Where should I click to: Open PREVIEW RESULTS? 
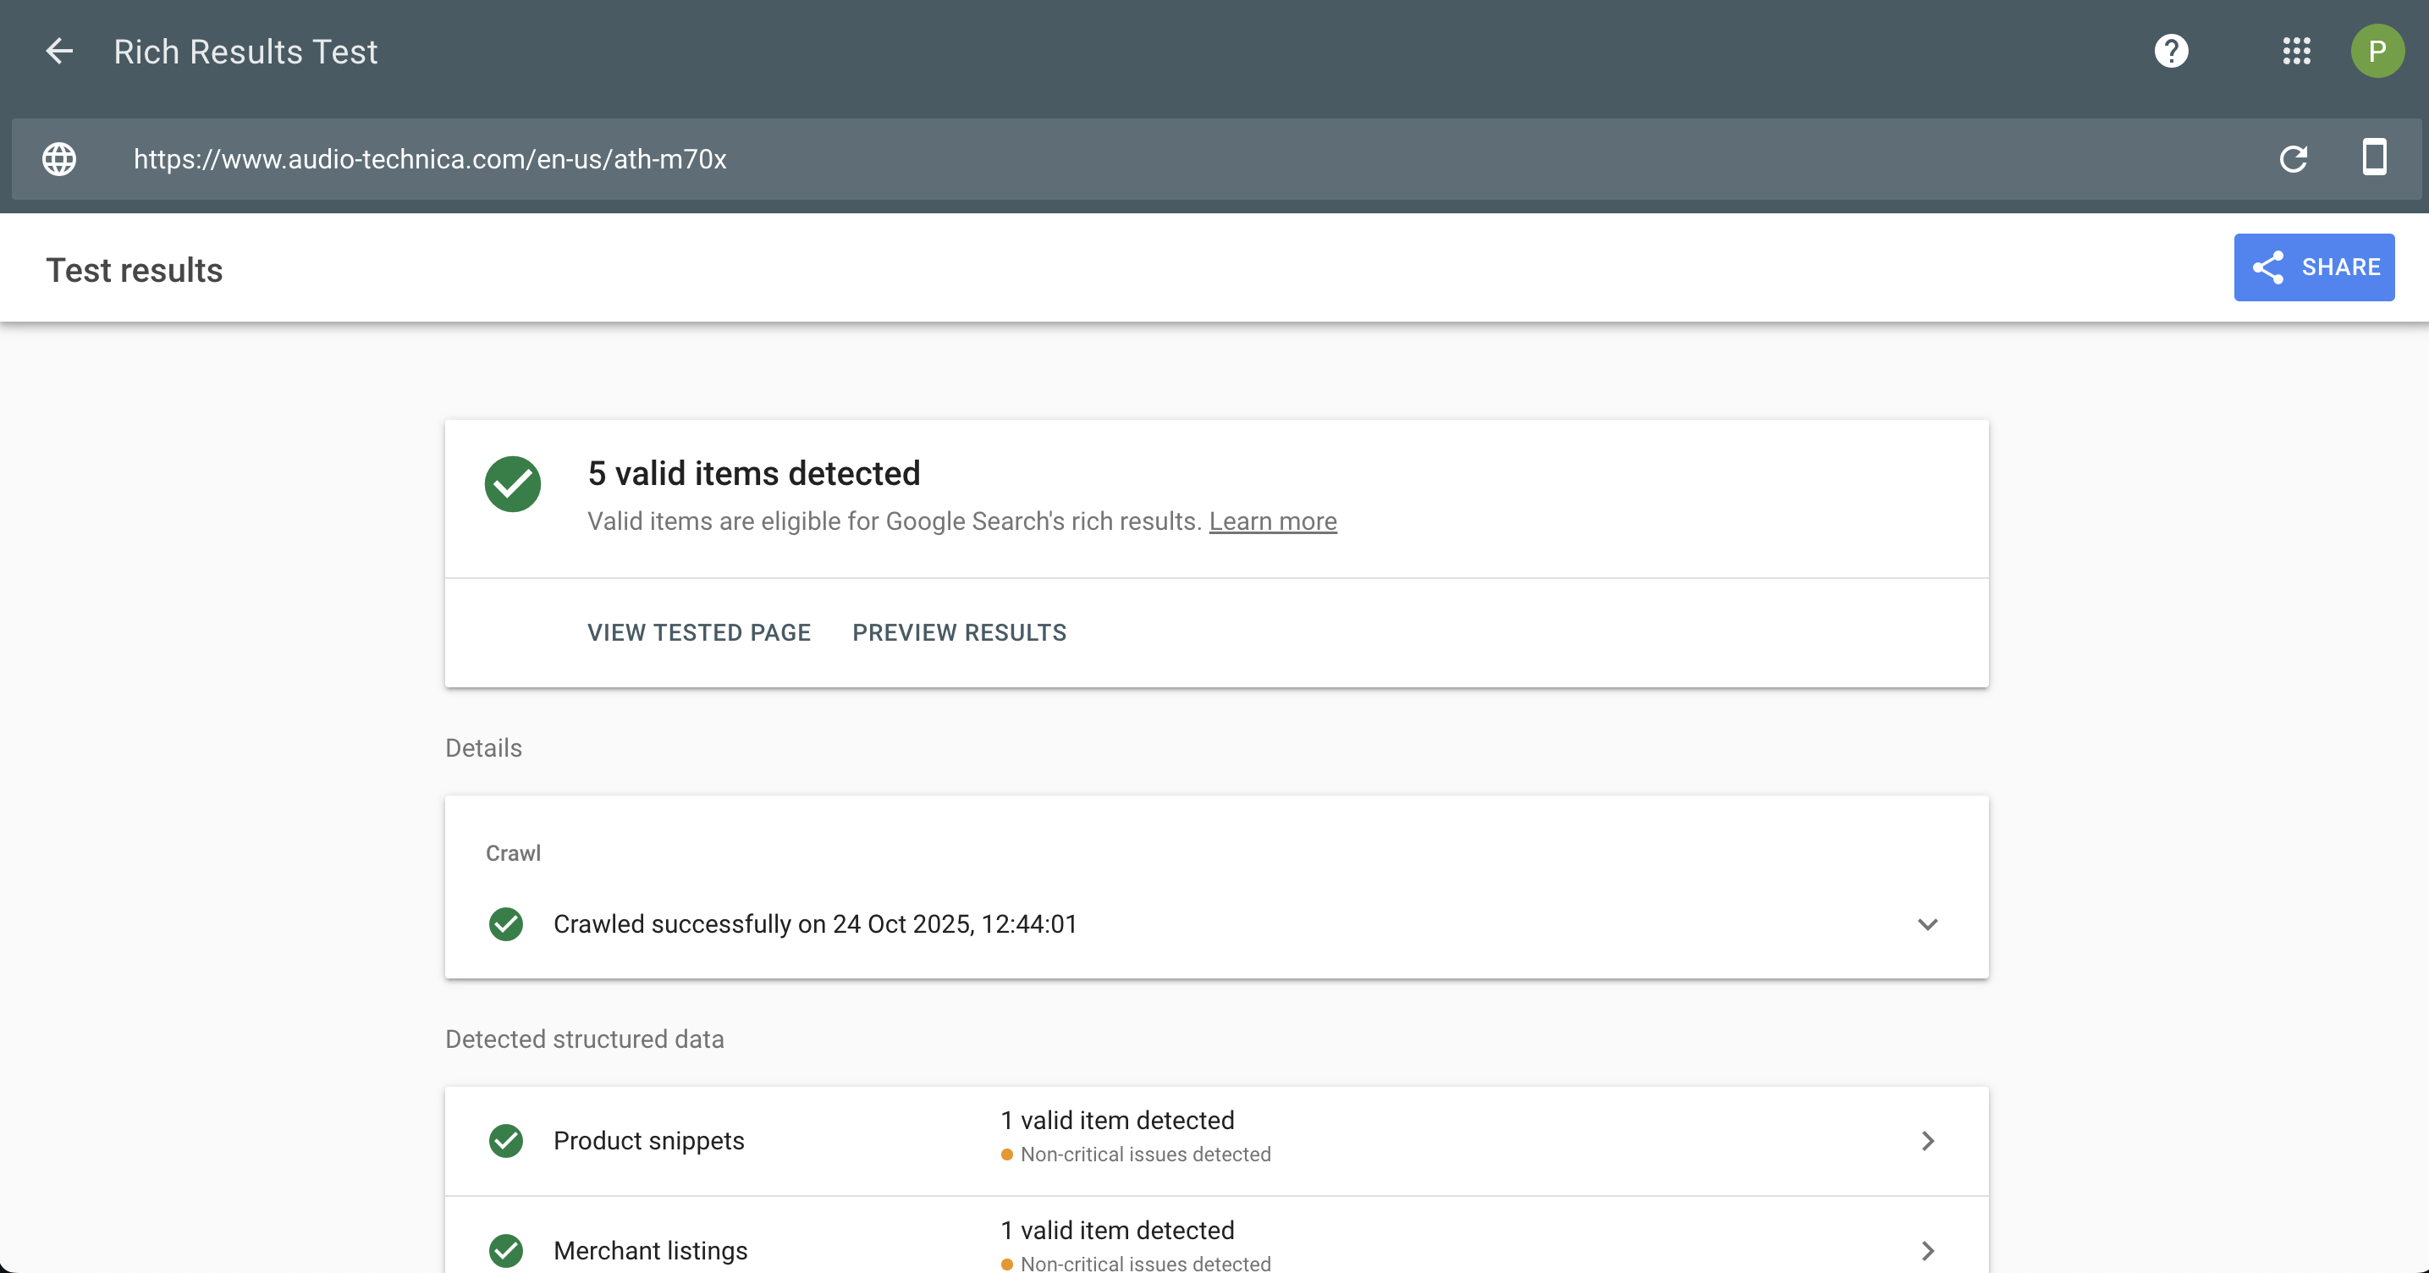(x=959, y=633)
